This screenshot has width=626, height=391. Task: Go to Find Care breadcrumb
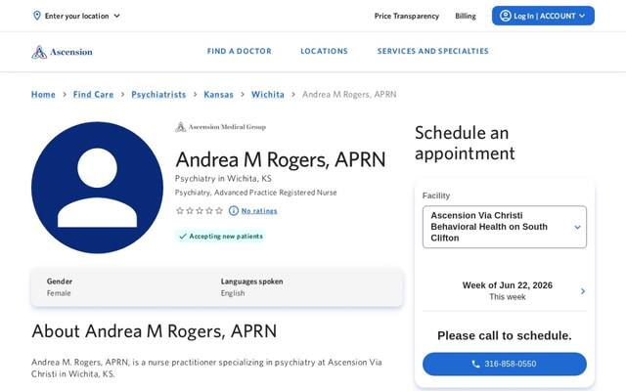coord(94,95)
